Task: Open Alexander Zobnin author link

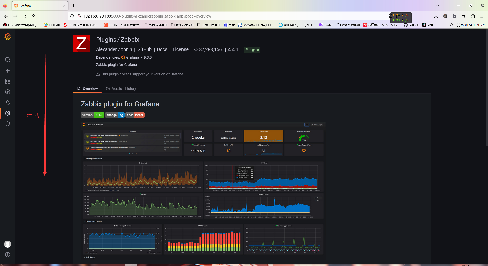Action: (x=114, y=49)
